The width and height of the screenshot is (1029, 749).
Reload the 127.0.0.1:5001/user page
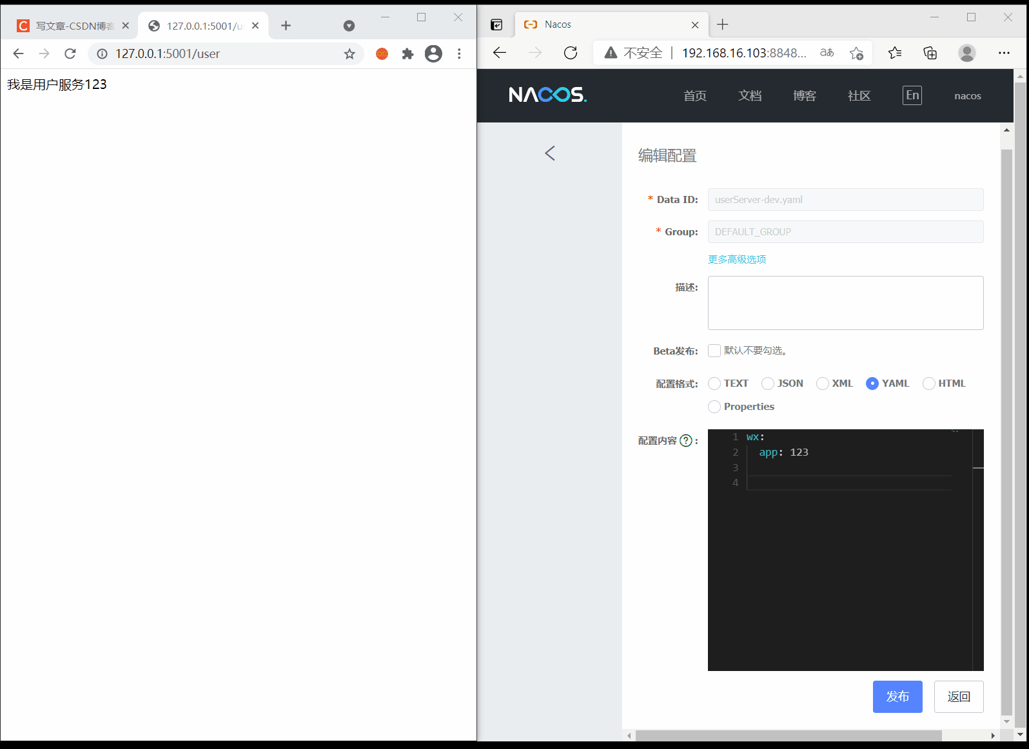[x=70, y=53]
